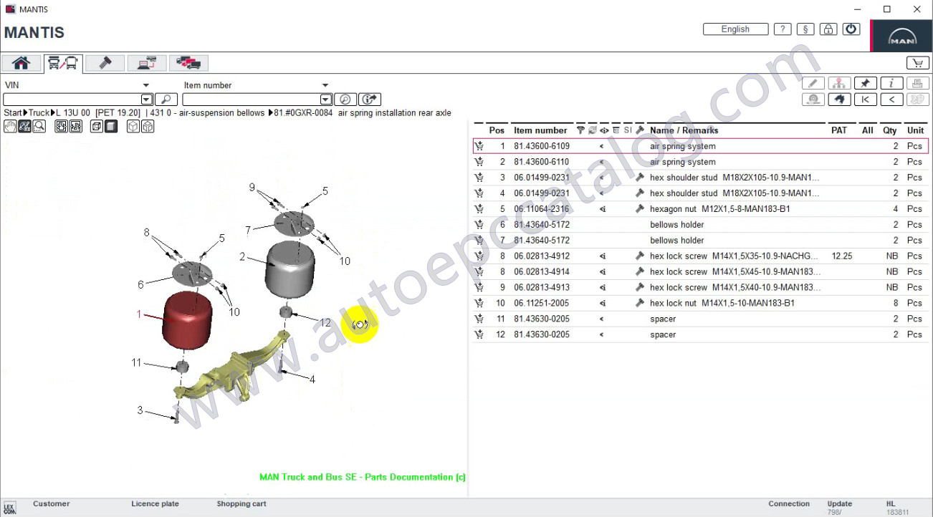Open the help question mark button

click(783, 29)
